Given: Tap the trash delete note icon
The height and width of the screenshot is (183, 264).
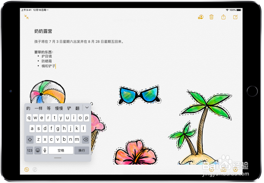Looking at the screenshot, I should (x=211, y=17).
